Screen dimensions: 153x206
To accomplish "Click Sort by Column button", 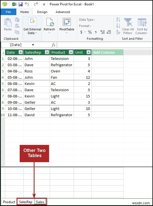I will point(142,26).
